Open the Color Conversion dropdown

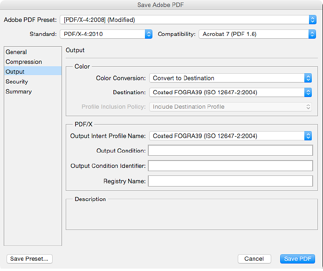pyautogui.click(x=230, y=78)
